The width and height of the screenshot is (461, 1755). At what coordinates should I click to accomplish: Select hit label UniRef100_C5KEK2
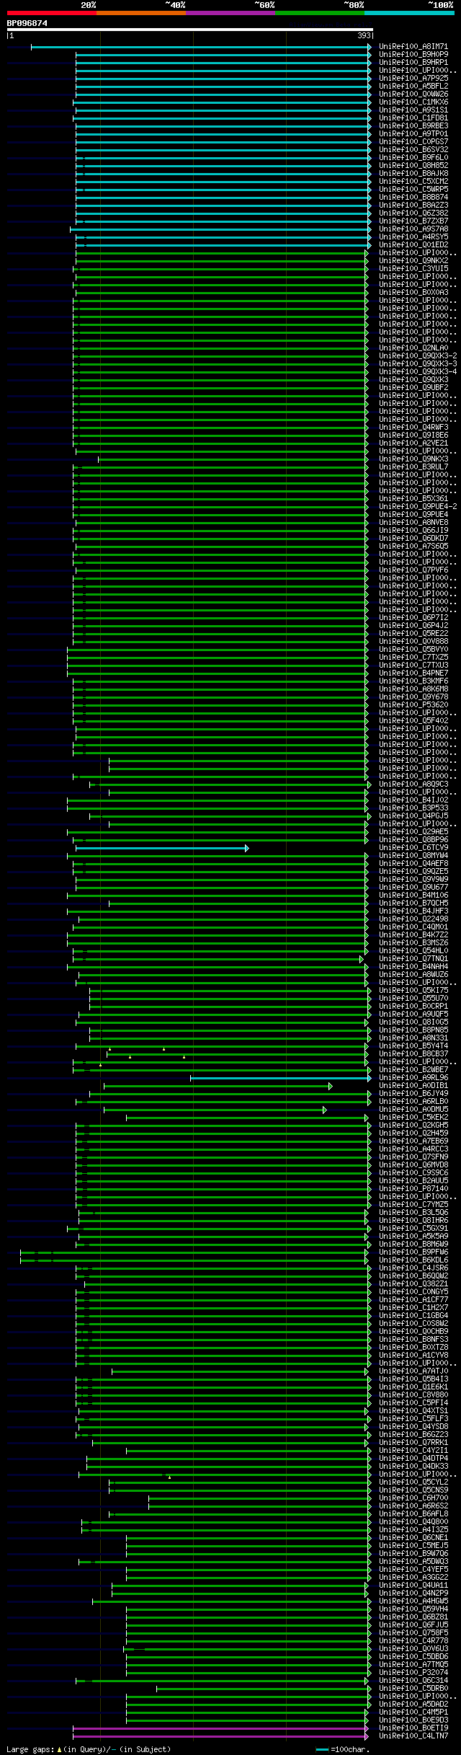point(413,1118)
